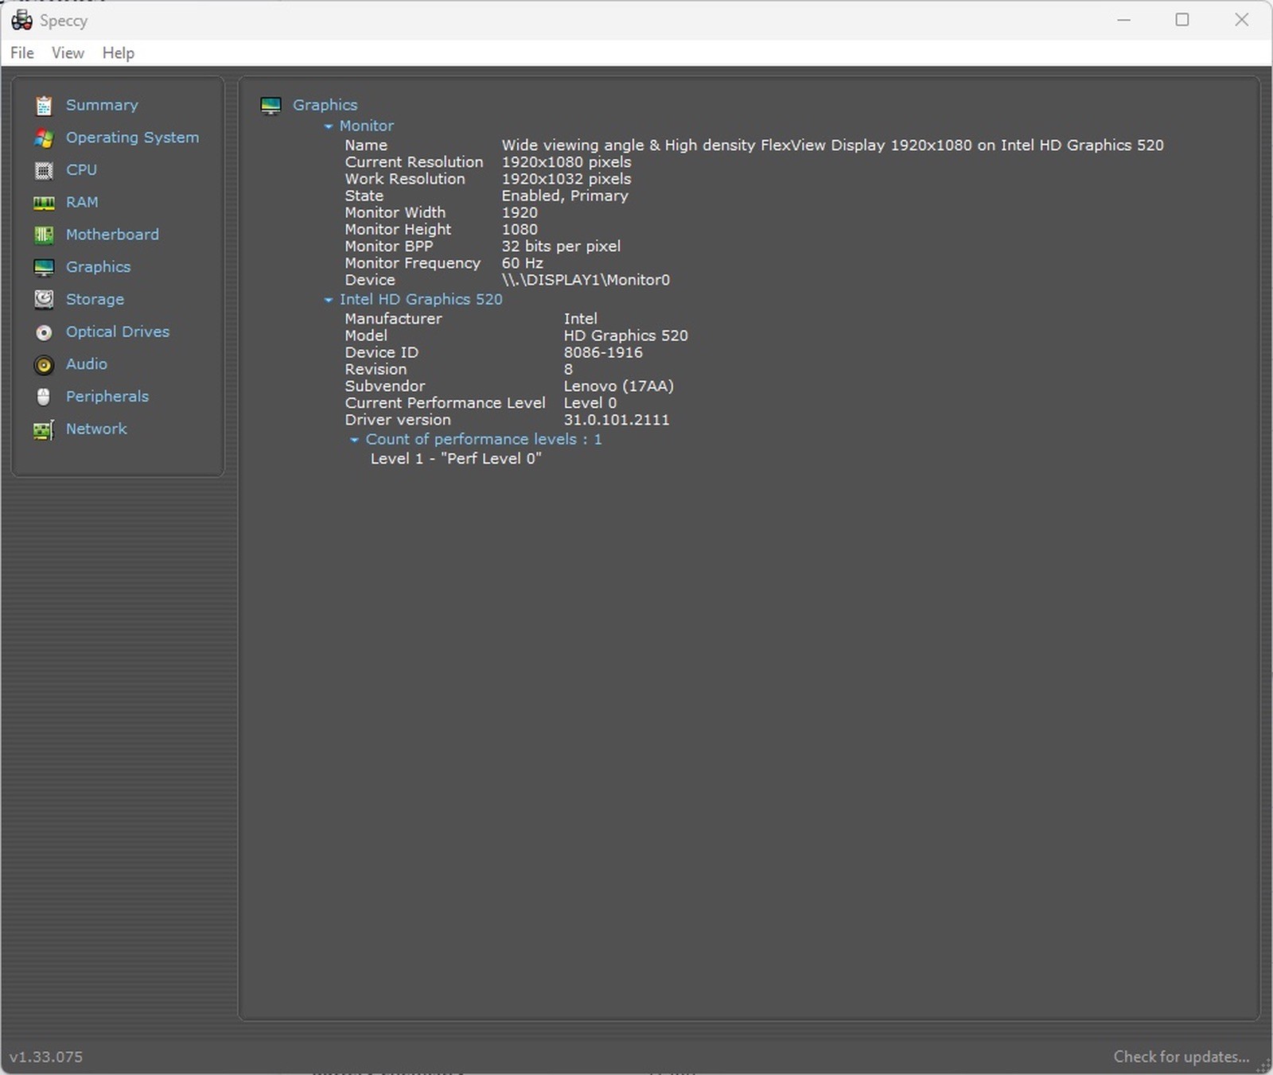The image size is (1273, 1075).
Task: Click the Peripherals mouse icon
Action: click(44, 397)
